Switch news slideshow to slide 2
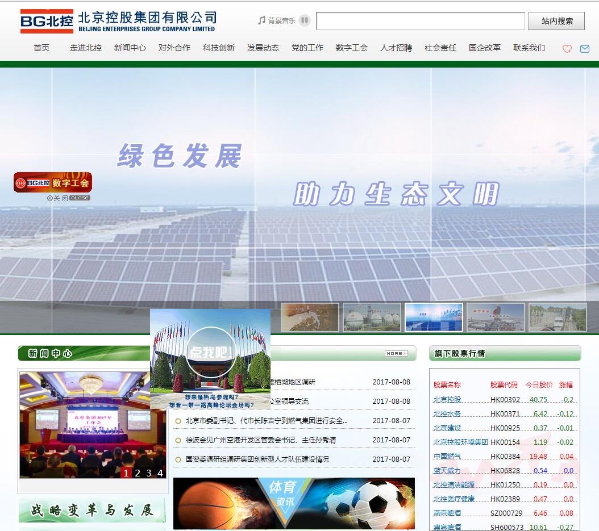 [138, 473]
